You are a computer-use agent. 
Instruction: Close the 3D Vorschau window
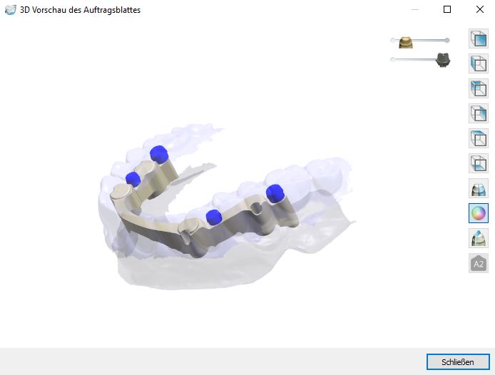(480, 9)
